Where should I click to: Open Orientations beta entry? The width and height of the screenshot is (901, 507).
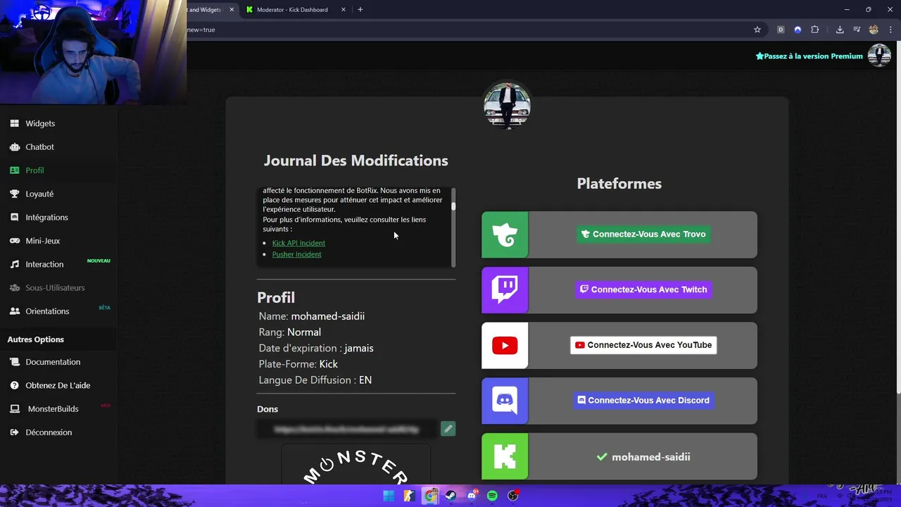[x=47, y=311]
